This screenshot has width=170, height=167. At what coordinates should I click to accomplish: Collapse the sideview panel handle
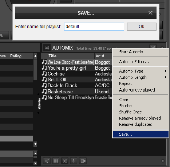(39, 104)
